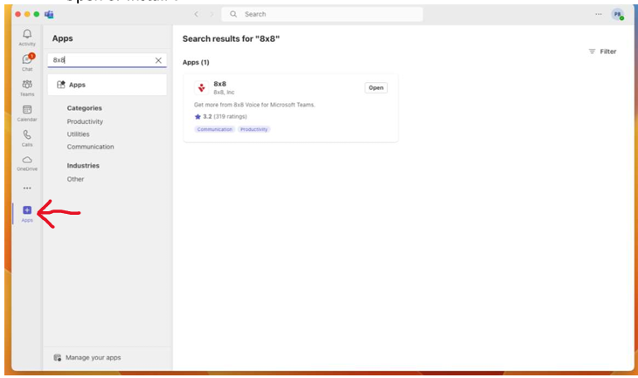The width and height of the screenshot is (638, 378).
Task: Click the magnifier icon in the top search bar
Action: 233,14
